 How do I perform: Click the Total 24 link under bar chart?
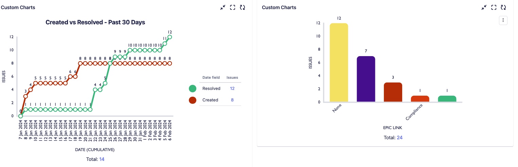tap(399, 138)
